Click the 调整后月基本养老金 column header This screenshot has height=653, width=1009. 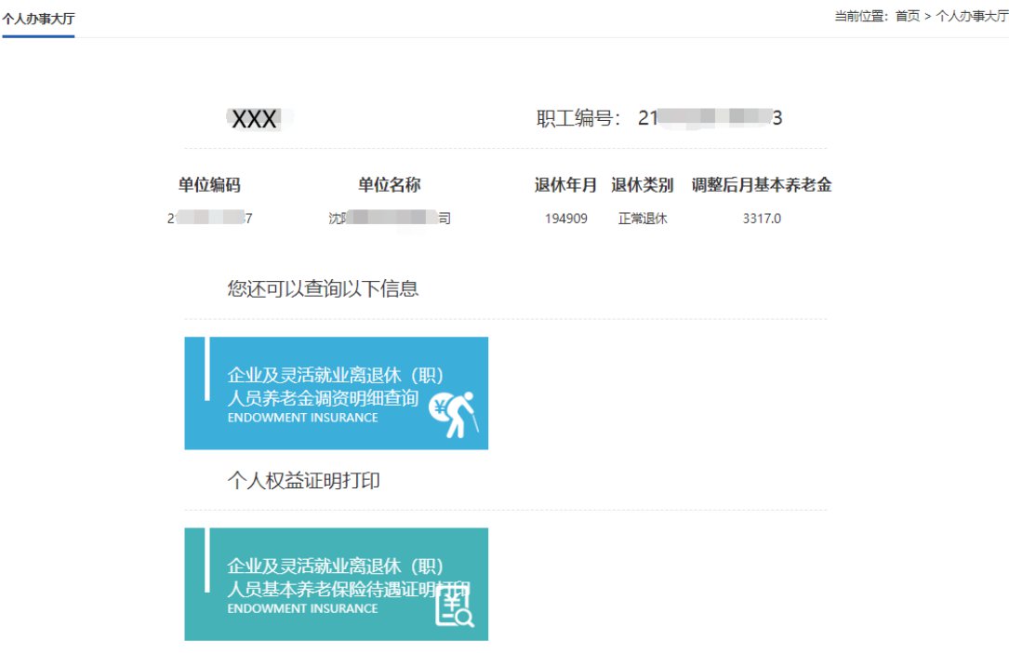761,185
